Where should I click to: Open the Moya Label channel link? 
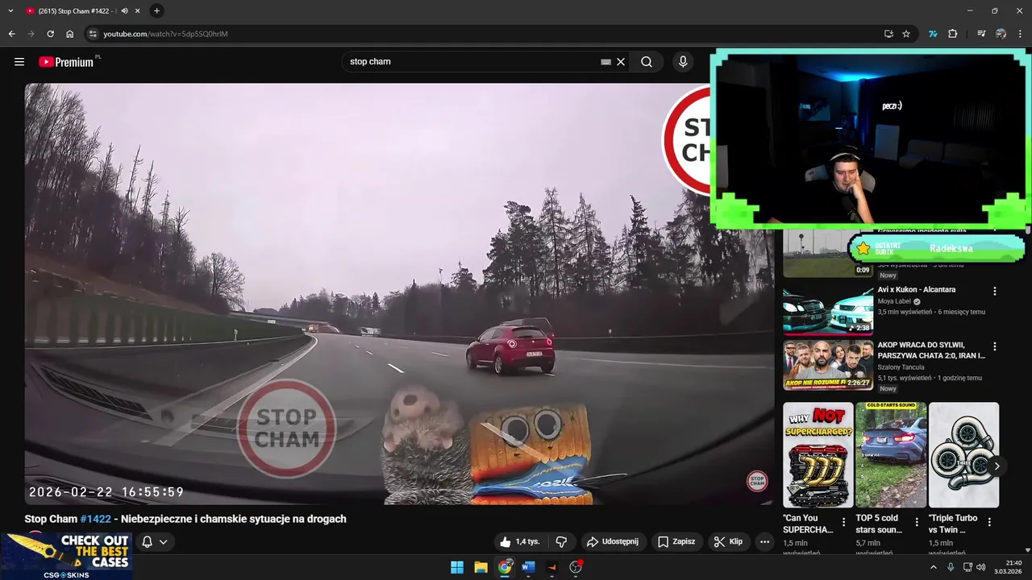(894, 301)
